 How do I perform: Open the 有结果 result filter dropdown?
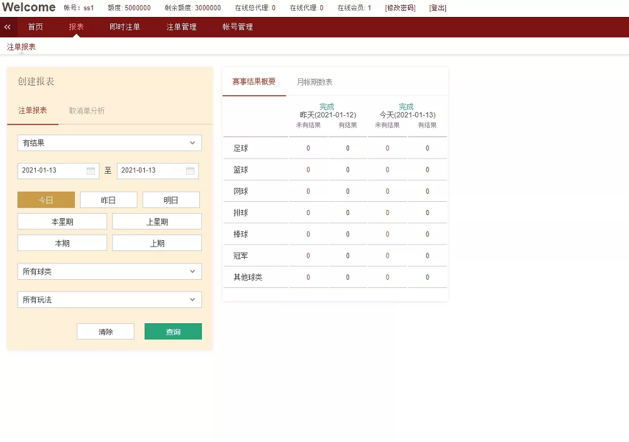pyautogui.click(x=109, y=143)
